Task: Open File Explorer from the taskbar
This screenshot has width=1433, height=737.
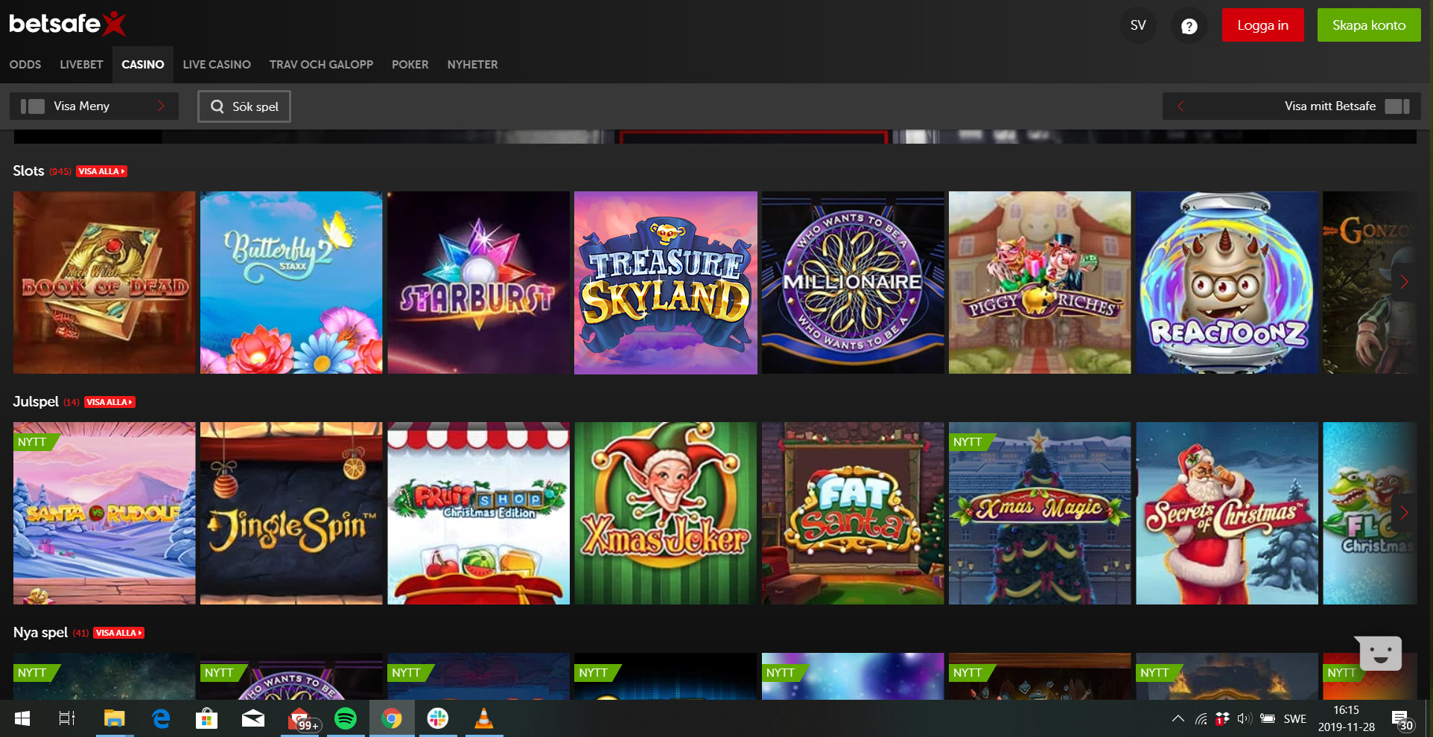Action: tap(114, 718)
